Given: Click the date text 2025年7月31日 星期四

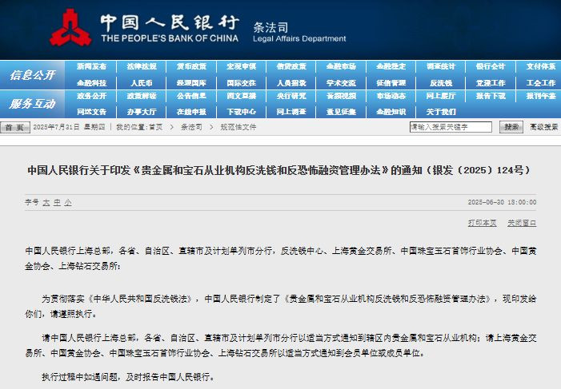Looking at the screenshot, I should (69, 127).
